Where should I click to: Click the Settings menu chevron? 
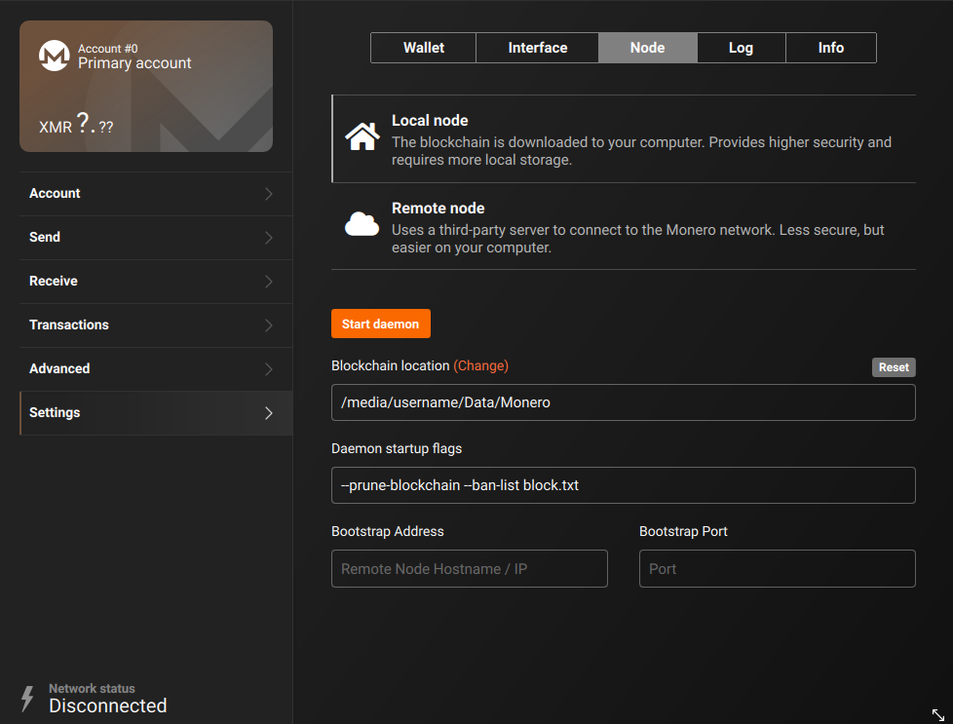(x=269, y=413)
